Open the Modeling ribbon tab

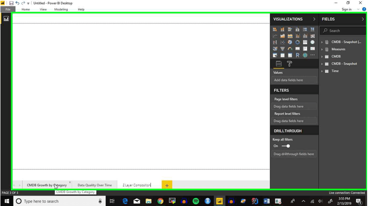click(x=61, y=9)
